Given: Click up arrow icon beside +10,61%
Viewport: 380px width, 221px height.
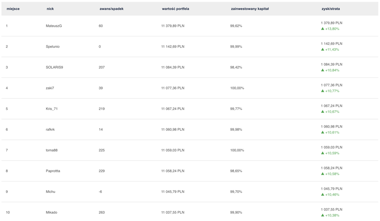Looking at the screenshot, I should pos(322,132).
